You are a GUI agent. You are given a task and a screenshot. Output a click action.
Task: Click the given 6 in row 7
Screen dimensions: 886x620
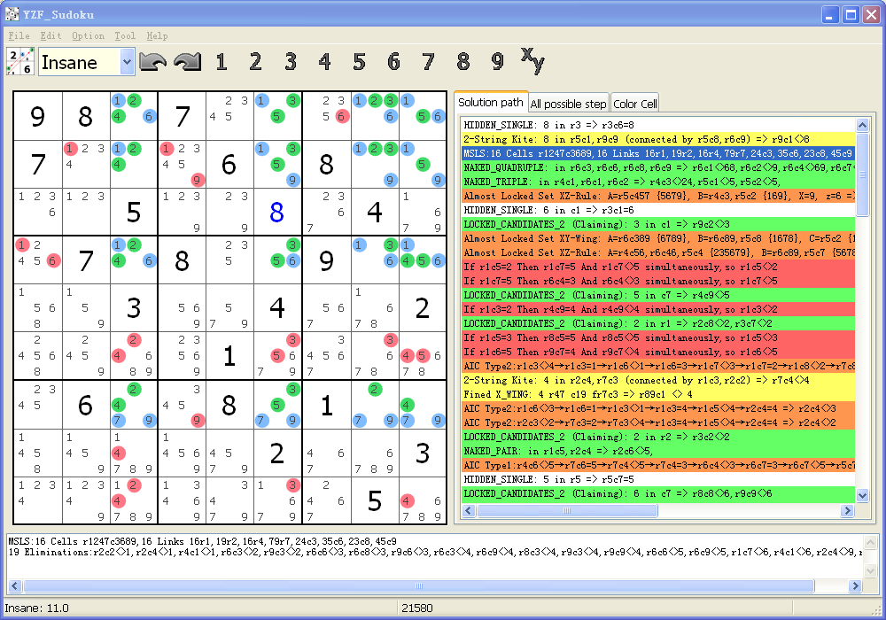(85, 405)
